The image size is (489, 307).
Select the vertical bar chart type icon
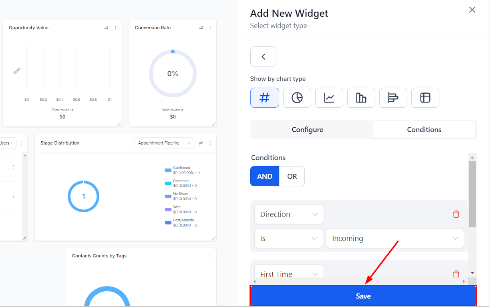pos(361,98)
